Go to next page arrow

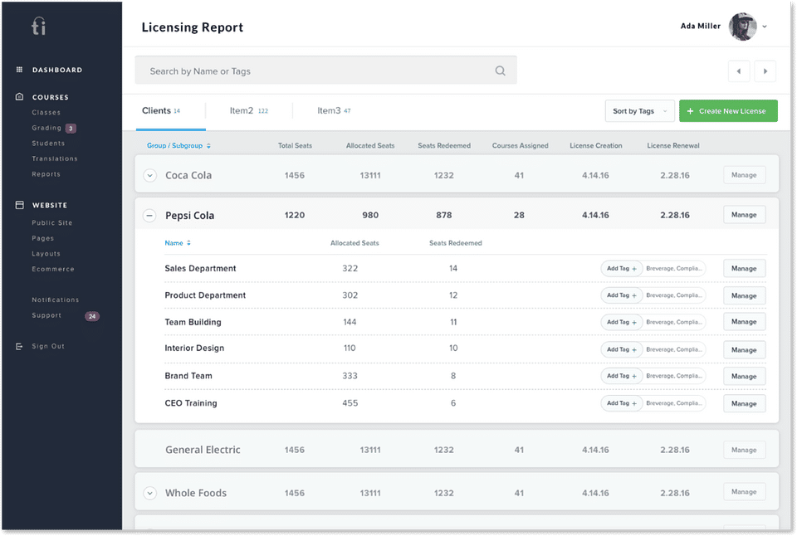(765, 71)
